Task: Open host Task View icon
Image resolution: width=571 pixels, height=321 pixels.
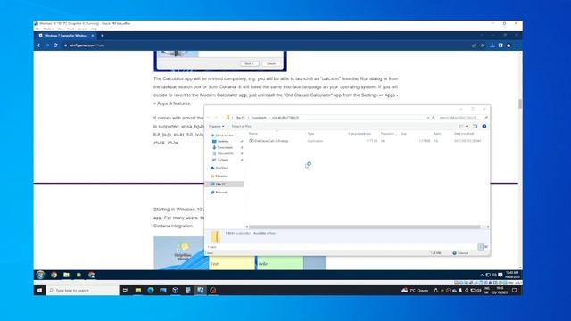Action: [x=125, y=291]
